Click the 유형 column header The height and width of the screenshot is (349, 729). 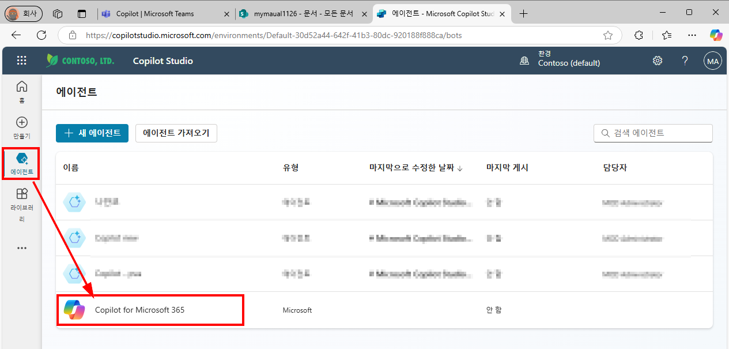pyautogui.click(x=290, y=168)
